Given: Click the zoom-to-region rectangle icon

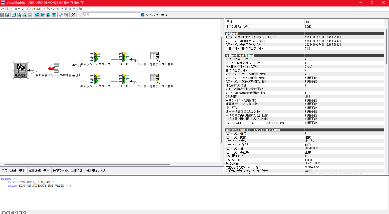Looking at the screenshot, I should 30,15.
